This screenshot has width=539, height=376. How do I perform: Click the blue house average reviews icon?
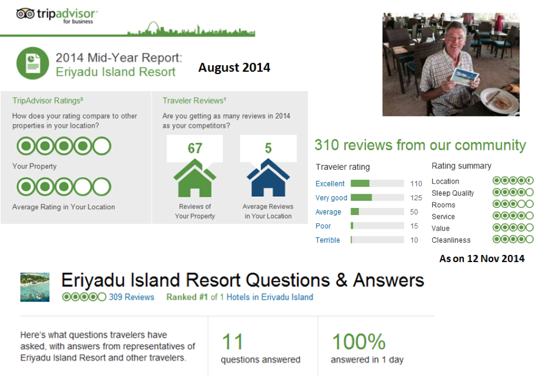click(x=268, y=177)
